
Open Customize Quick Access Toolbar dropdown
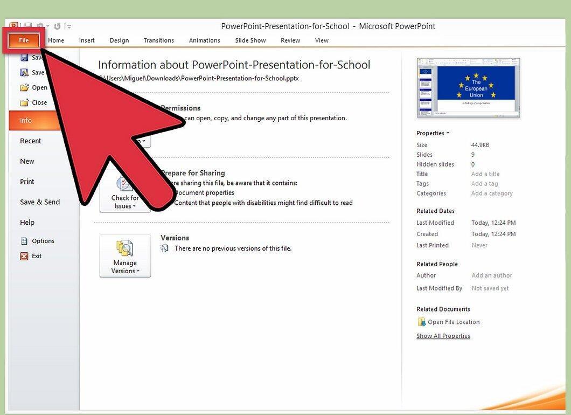69,26
